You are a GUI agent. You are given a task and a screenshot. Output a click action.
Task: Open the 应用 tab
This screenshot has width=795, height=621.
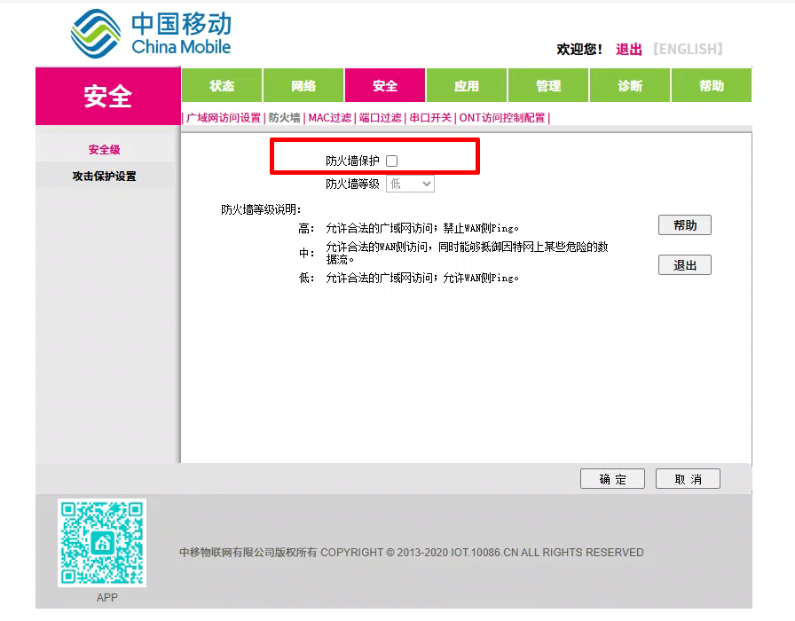pos(467,86)
